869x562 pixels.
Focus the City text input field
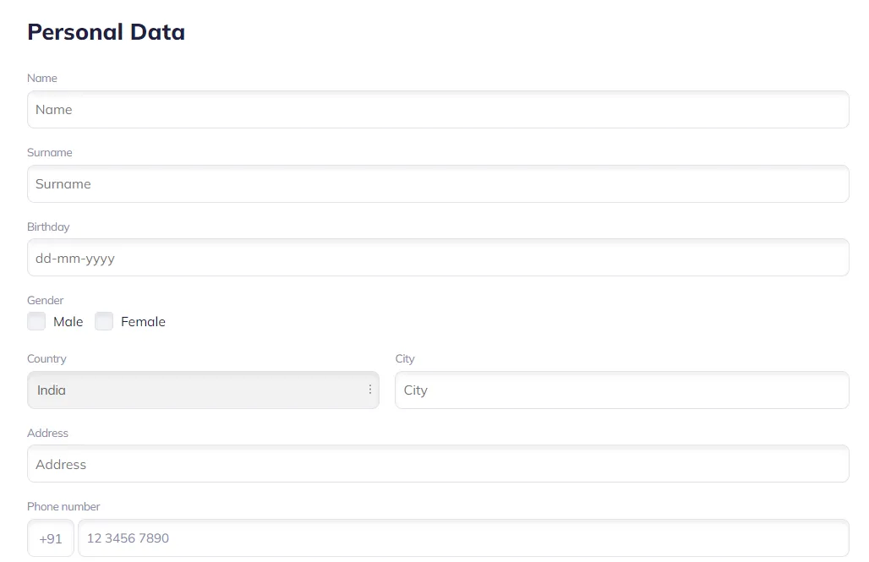click(621, 390)
